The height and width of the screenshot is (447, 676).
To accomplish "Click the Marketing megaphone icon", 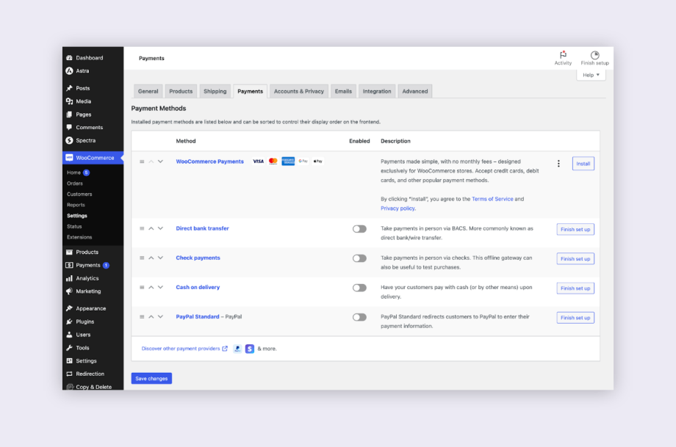I will [x=69, y=291].
